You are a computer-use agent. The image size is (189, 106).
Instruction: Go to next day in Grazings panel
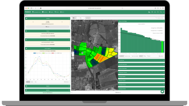click(62, 22)
